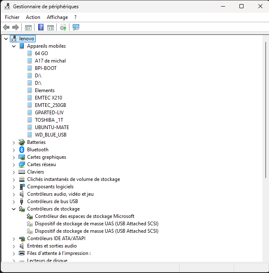Select the EMTEC X210 device
Viewport: 269px width, 273px height.
click(48, 98)
